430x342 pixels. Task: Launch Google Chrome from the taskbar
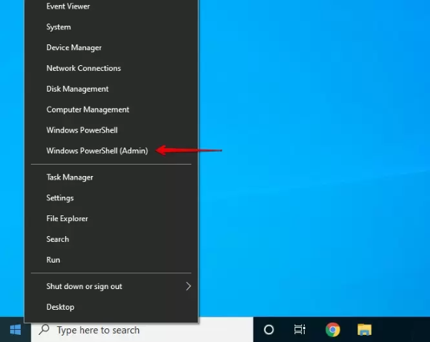pyautogui.click(x=333, y=330)
